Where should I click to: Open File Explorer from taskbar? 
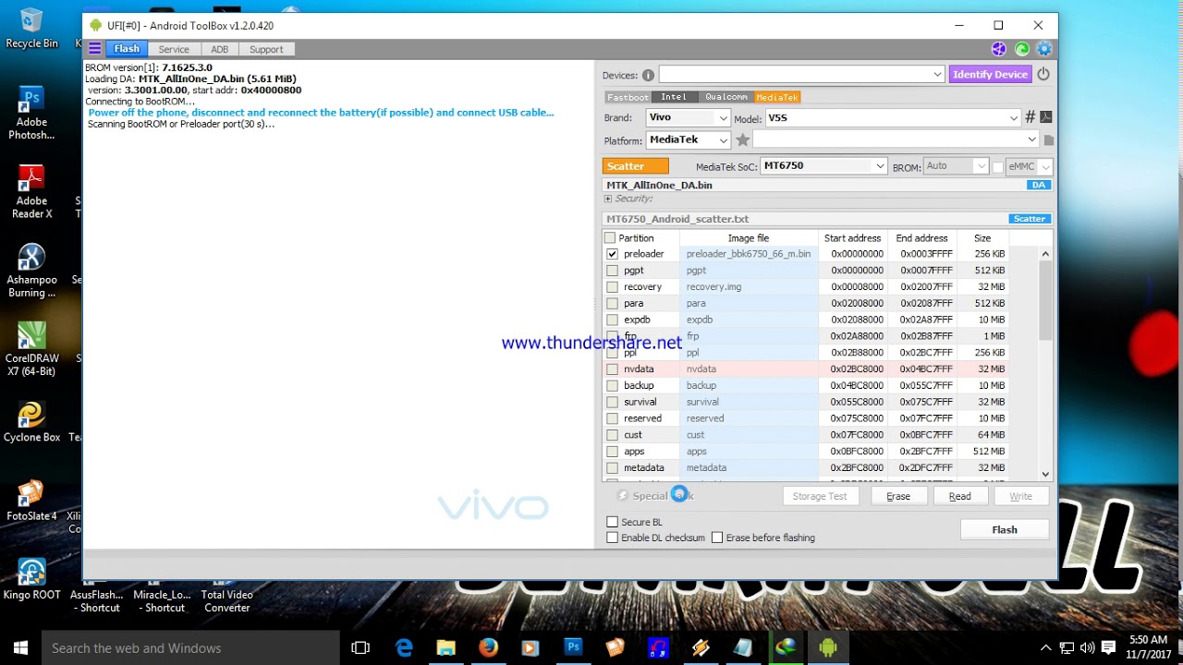pyautogui.click(x=446, y=647)
